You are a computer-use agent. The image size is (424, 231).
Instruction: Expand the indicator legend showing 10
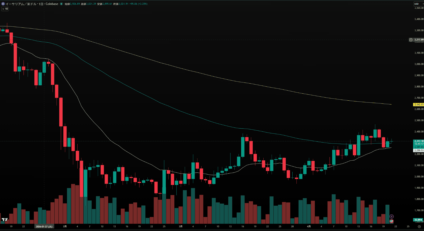(x=5, y=9)
